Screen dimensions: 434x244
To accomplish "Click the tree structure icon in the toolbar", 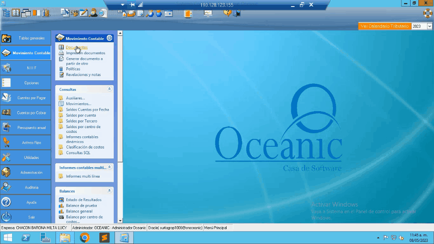I will (7, 13).
